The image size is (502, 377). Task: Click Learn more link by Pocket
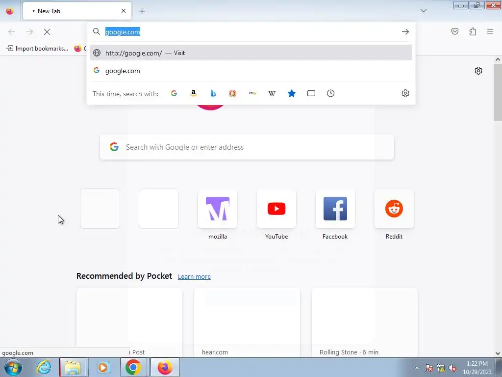194,277
